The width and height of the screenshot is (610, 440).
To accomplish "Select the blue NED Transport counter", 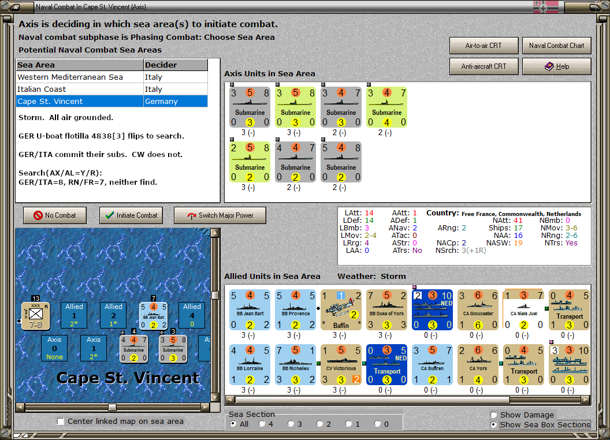I will 386,364.
